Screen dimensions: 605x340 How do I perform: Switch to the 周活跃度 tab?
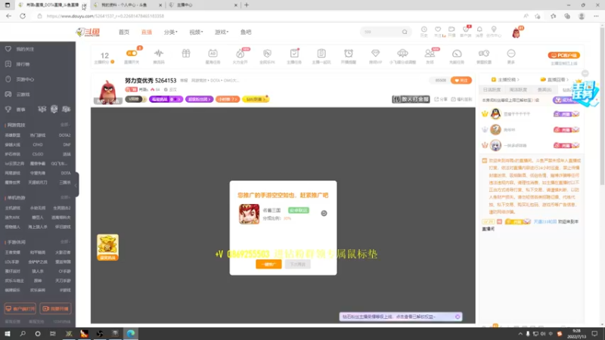pyautogui.click(x=518, y=89)
